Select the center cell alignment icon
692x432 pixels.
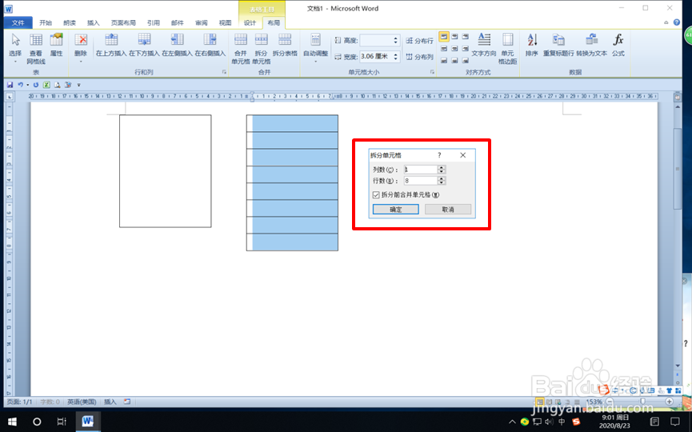[454, 49]
